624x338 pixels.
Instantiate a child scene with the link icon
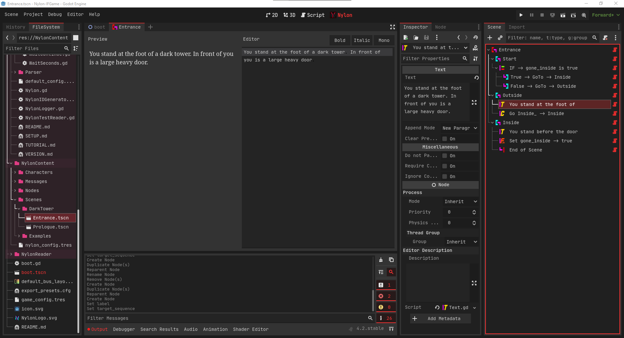500,38
